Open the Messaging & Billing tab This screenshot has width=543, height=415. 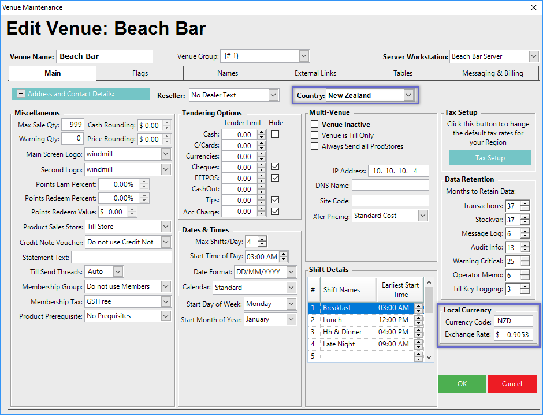coord(492,73)
